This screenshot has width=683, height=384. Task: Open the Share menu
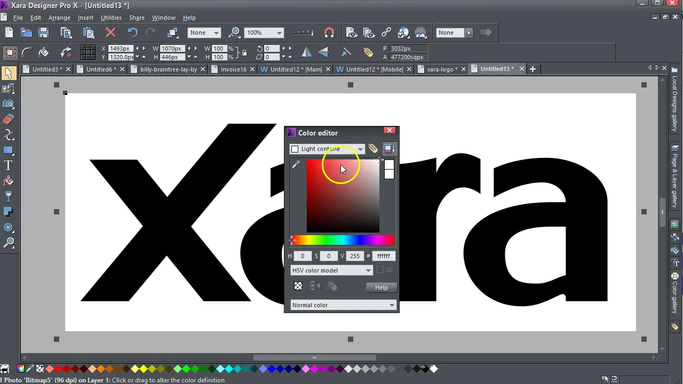(137, 18)
